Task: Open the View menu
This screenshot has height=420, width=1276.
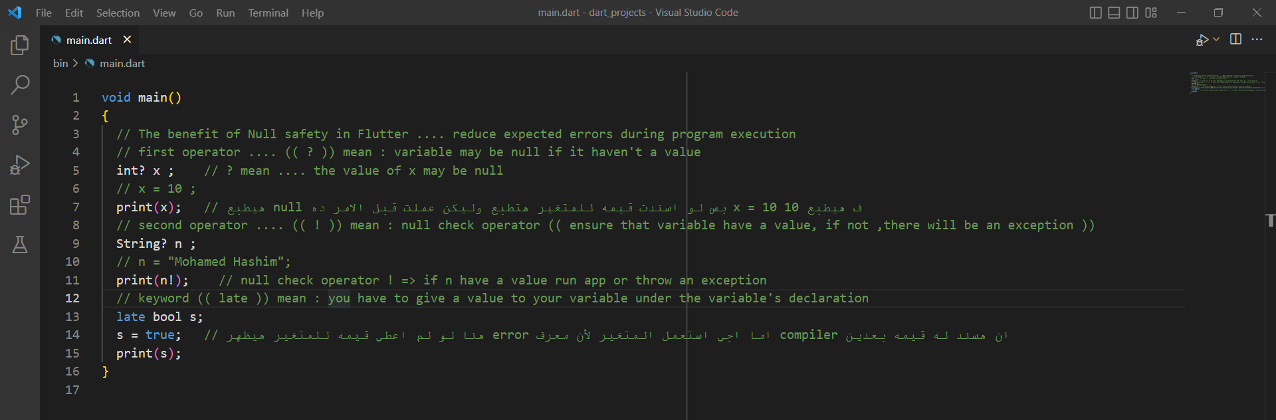Action: click(x=164, y=13)
